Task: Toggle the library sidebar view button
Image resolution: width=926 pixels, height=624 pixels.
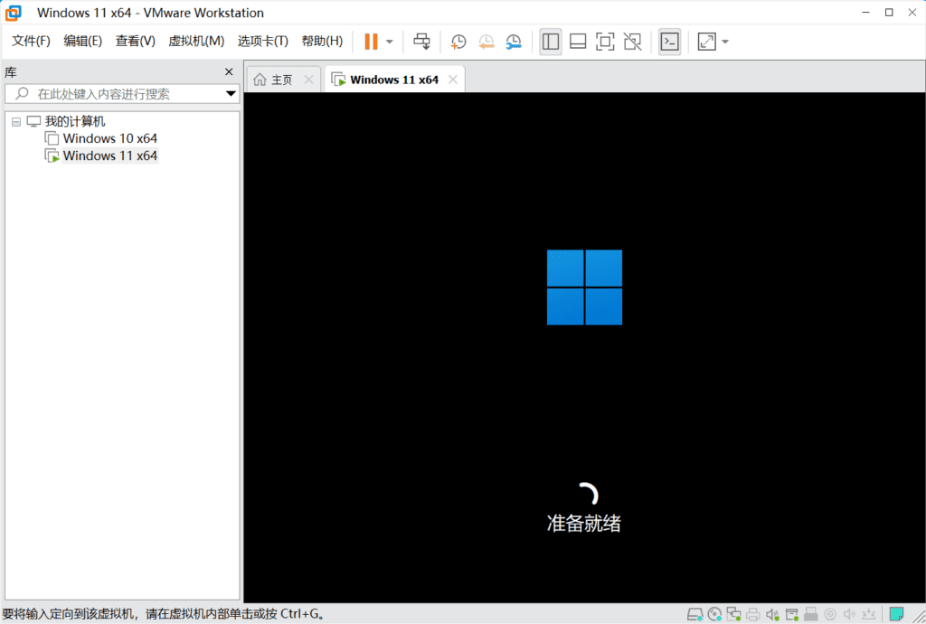Action: [550, 42]
